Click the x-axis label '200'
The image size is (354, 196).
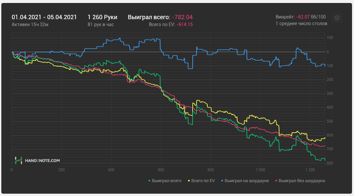(x=61, y=170)
